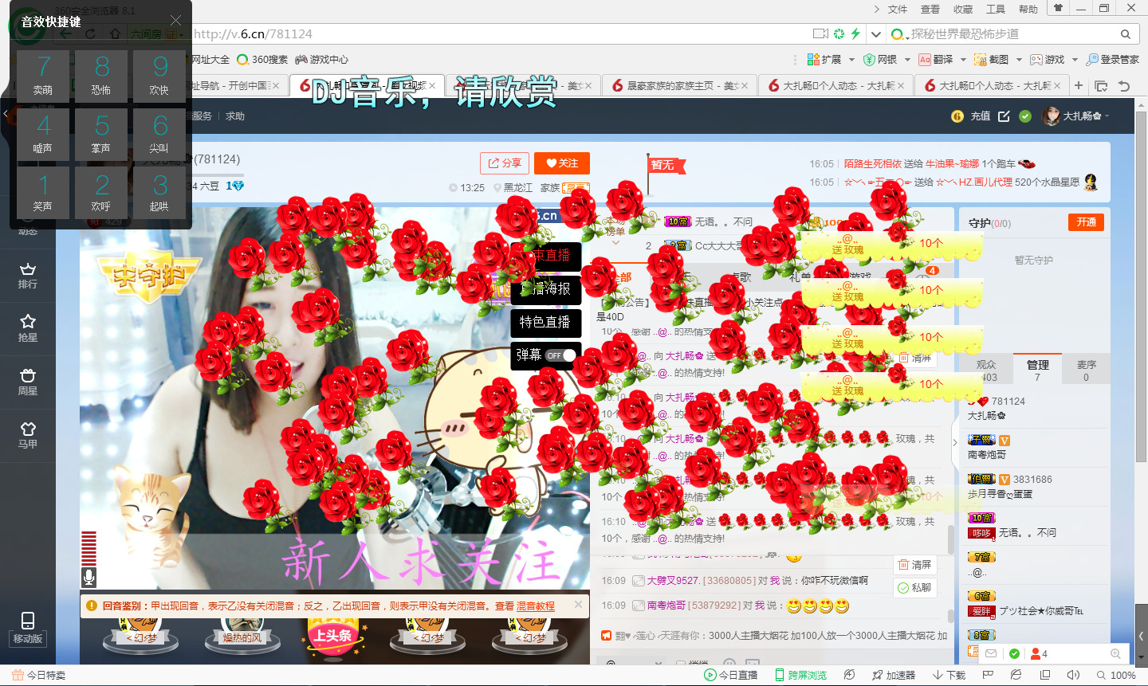Click restore closed tab undo icon
Image resolution: width=1148 pixels, height=686 pixels.
coord(1124,86)
